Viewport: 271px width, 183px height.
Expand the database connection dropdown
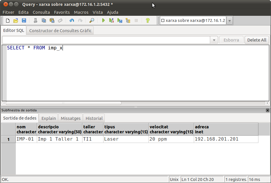(x=230, y=20)
